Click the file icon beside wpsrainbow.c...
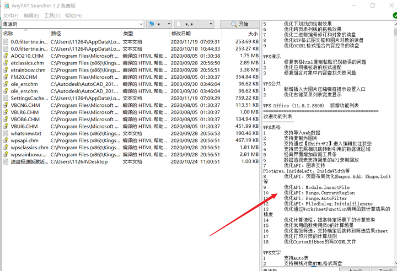Screen dimensions: 397x271 click(6, 155)
